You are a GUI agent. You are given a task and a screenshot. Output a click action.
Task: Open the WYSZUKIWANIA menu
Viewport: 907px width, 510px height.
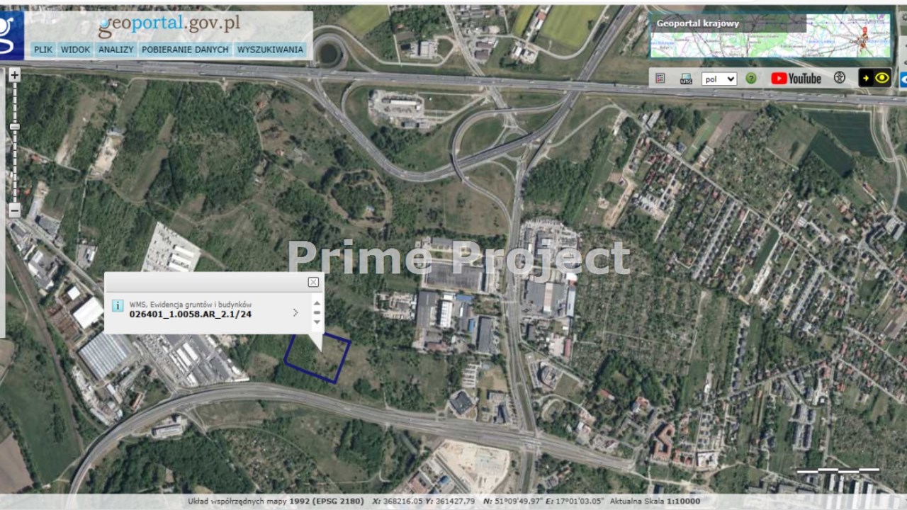[x=271, y=50]
